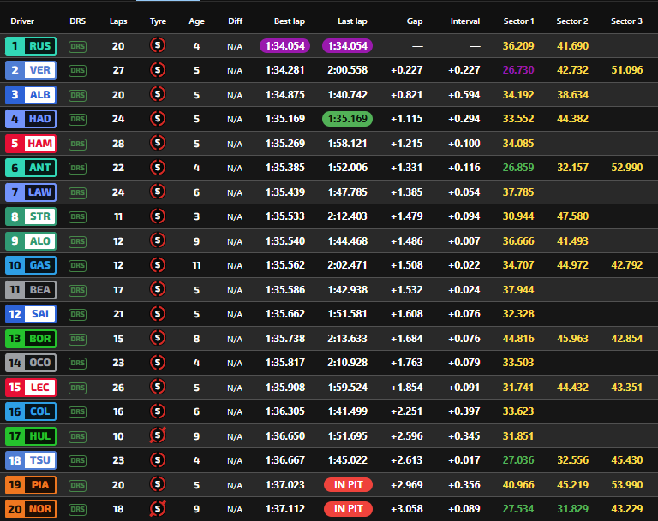Screen dimensions: 658x521
Task: Select the VER driver badge
Action: [31, 70]
